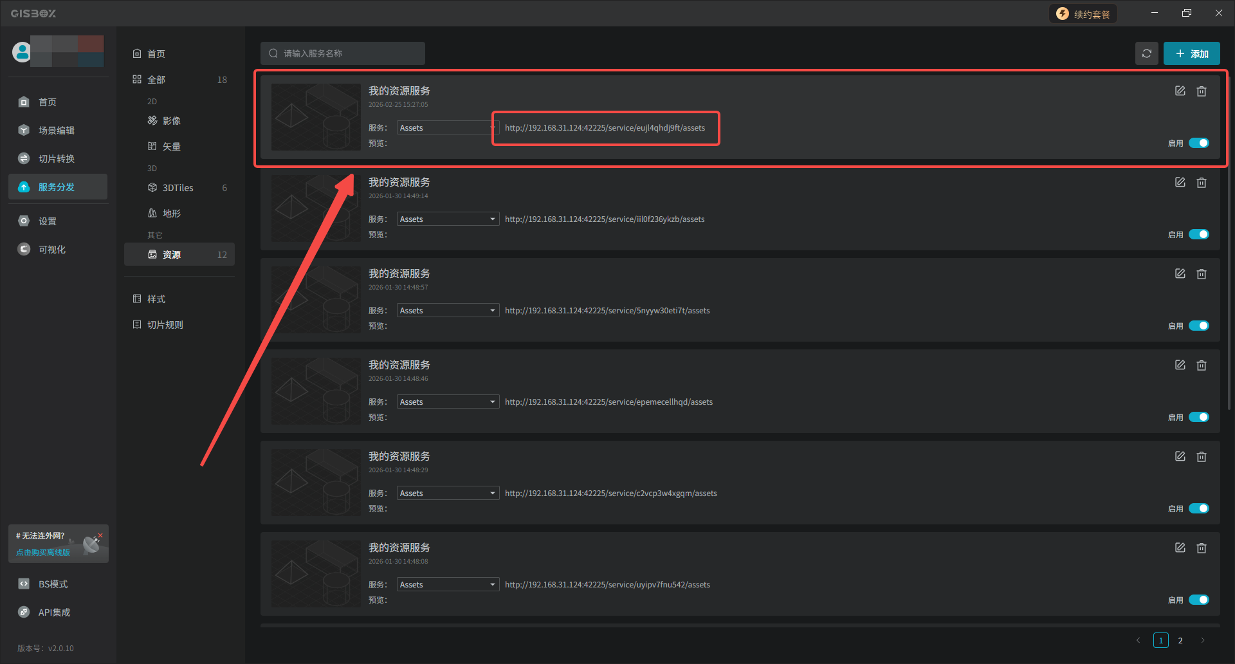Close the offline version purchase banner
The height and width of the screenshot is (664, 1235).
tap(100, 535)
